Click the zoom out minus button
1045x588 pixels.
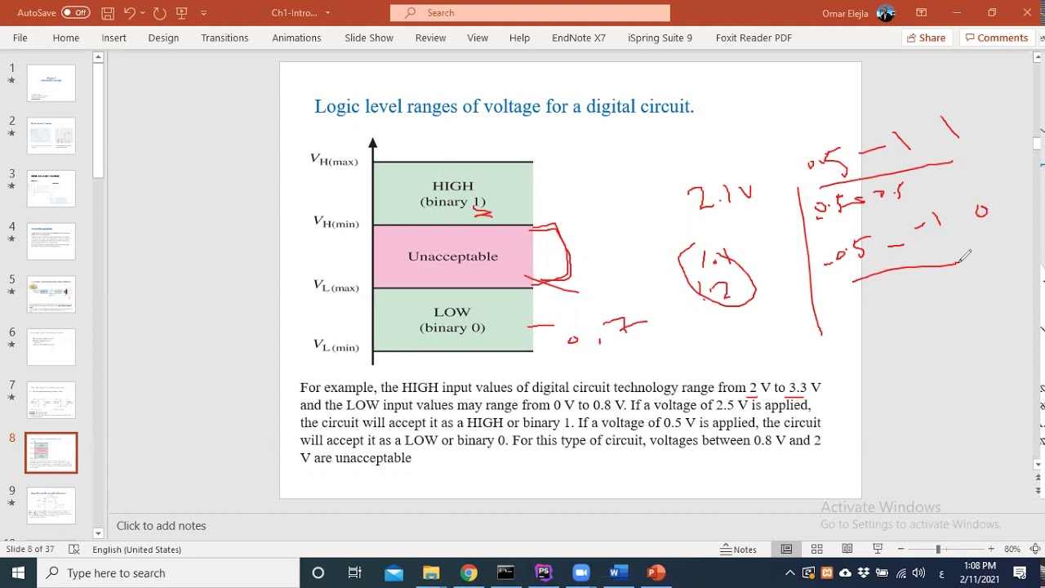900,550
